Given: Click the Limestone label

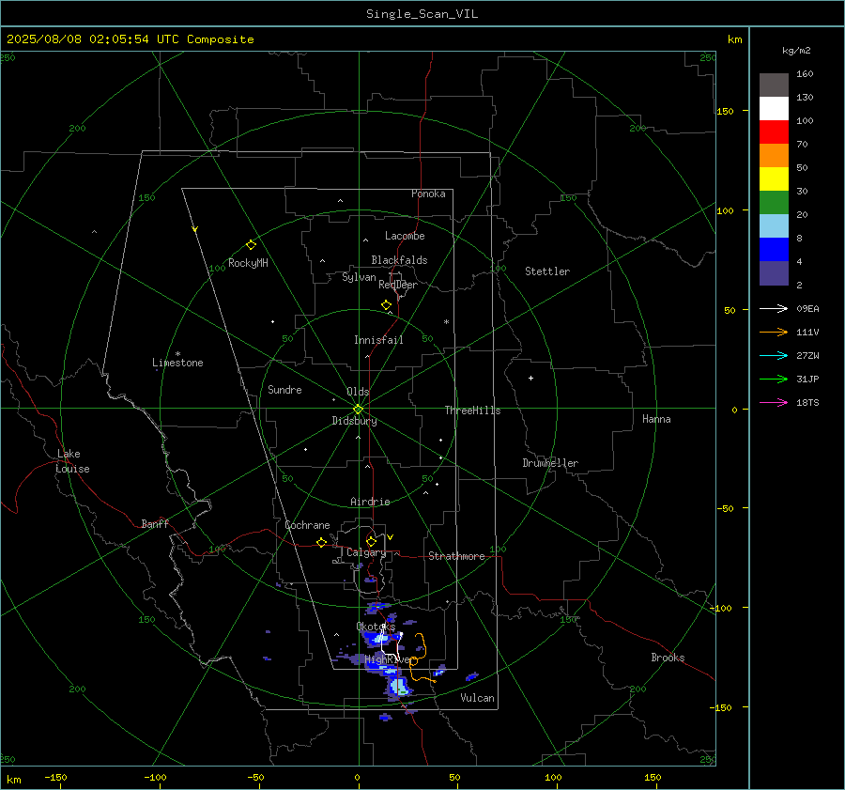Looking at the screenshot, I should coord(177,363).
